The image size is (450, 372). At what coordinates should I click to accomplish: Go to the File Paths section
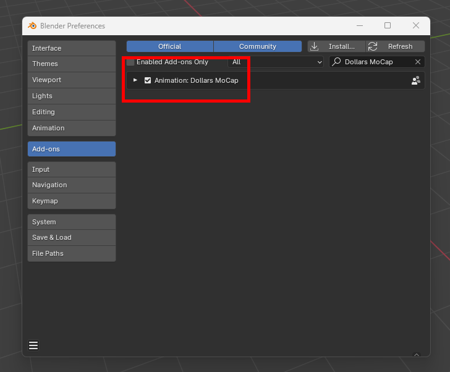(72, 253)
